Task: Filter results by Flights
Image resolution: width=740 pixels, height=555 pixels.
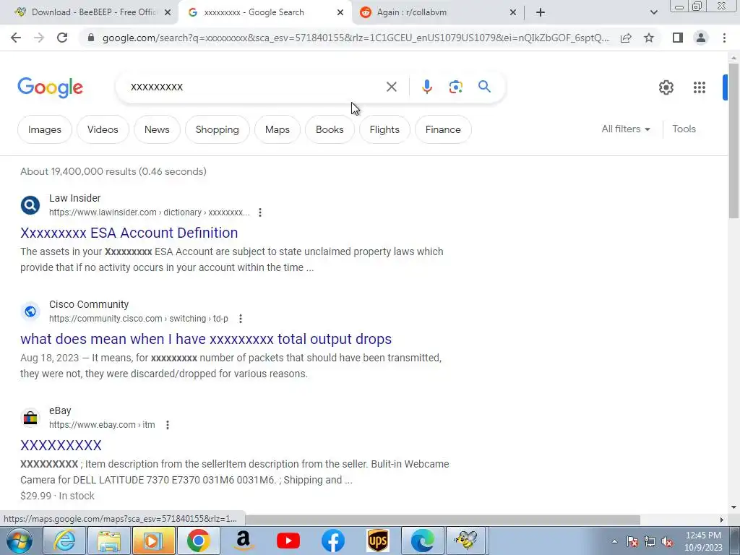Action: (384, 129)
